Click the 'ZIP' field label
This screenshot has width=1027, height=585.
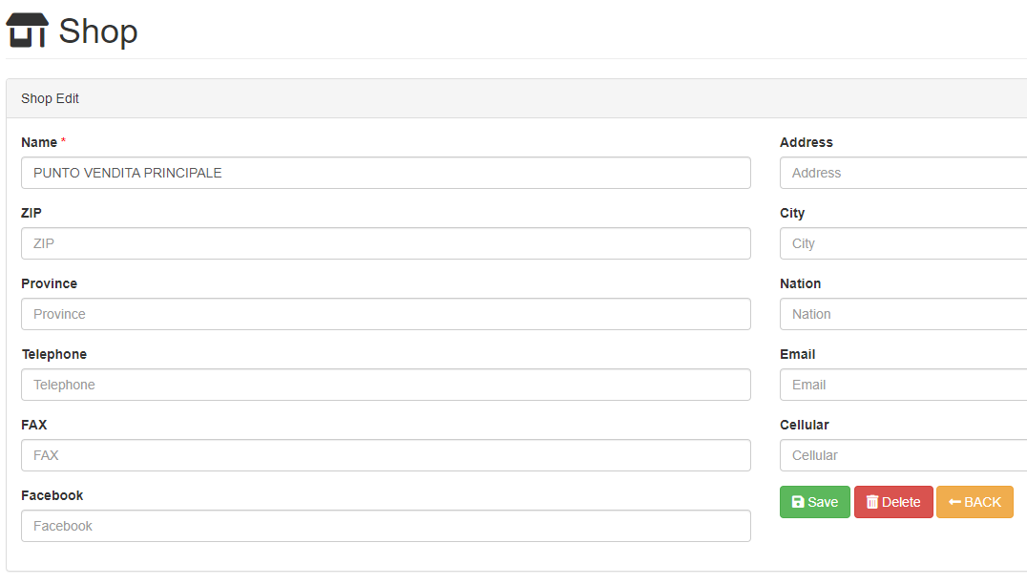tap(31, 213)
